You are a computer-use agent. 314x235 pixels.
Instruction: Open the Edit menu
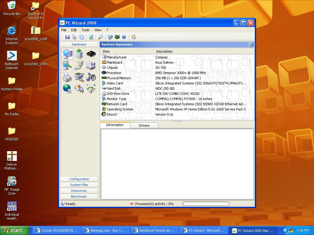click(x=74, y=30)
